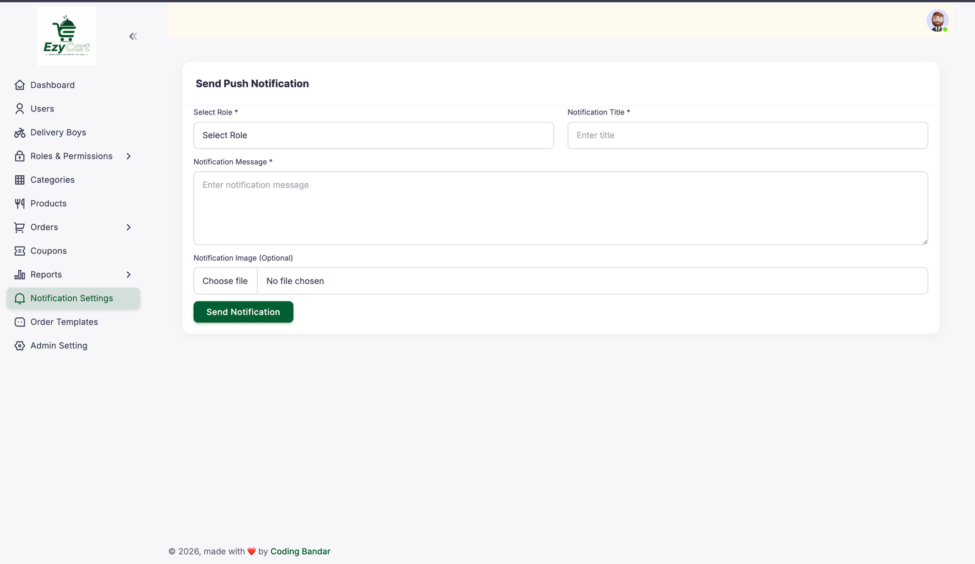
Task: Click the No file chosen field
Action: coord(592,281)
